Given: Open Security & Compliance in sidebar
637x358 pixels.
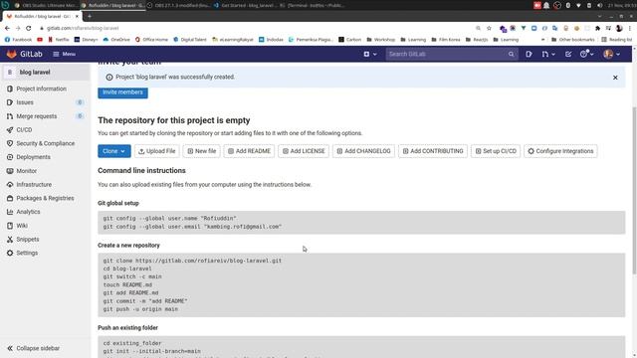Looking at the screenshot, I should [x=45, y=143].
